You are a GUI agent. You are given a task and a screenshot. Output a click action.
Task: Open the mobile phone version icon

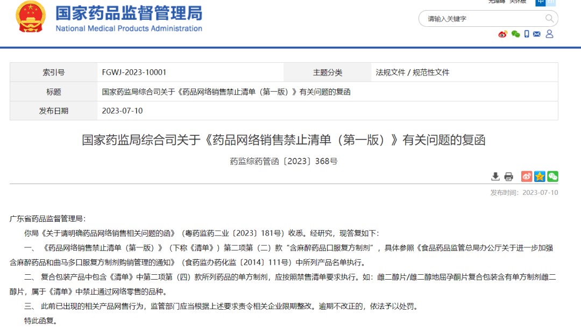pyautogui.click(x=527, y=34)
